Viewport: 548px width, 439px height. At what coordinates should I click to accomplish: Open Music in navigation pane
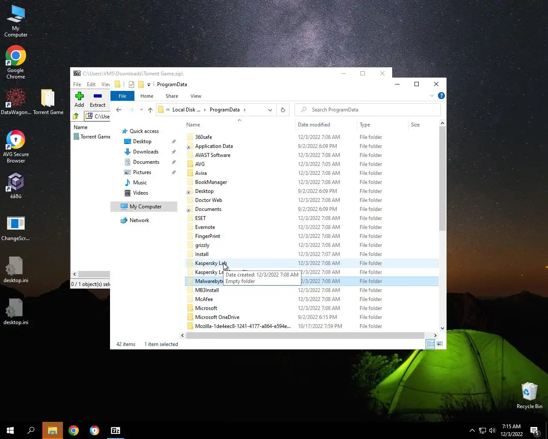tap(140, 183)
